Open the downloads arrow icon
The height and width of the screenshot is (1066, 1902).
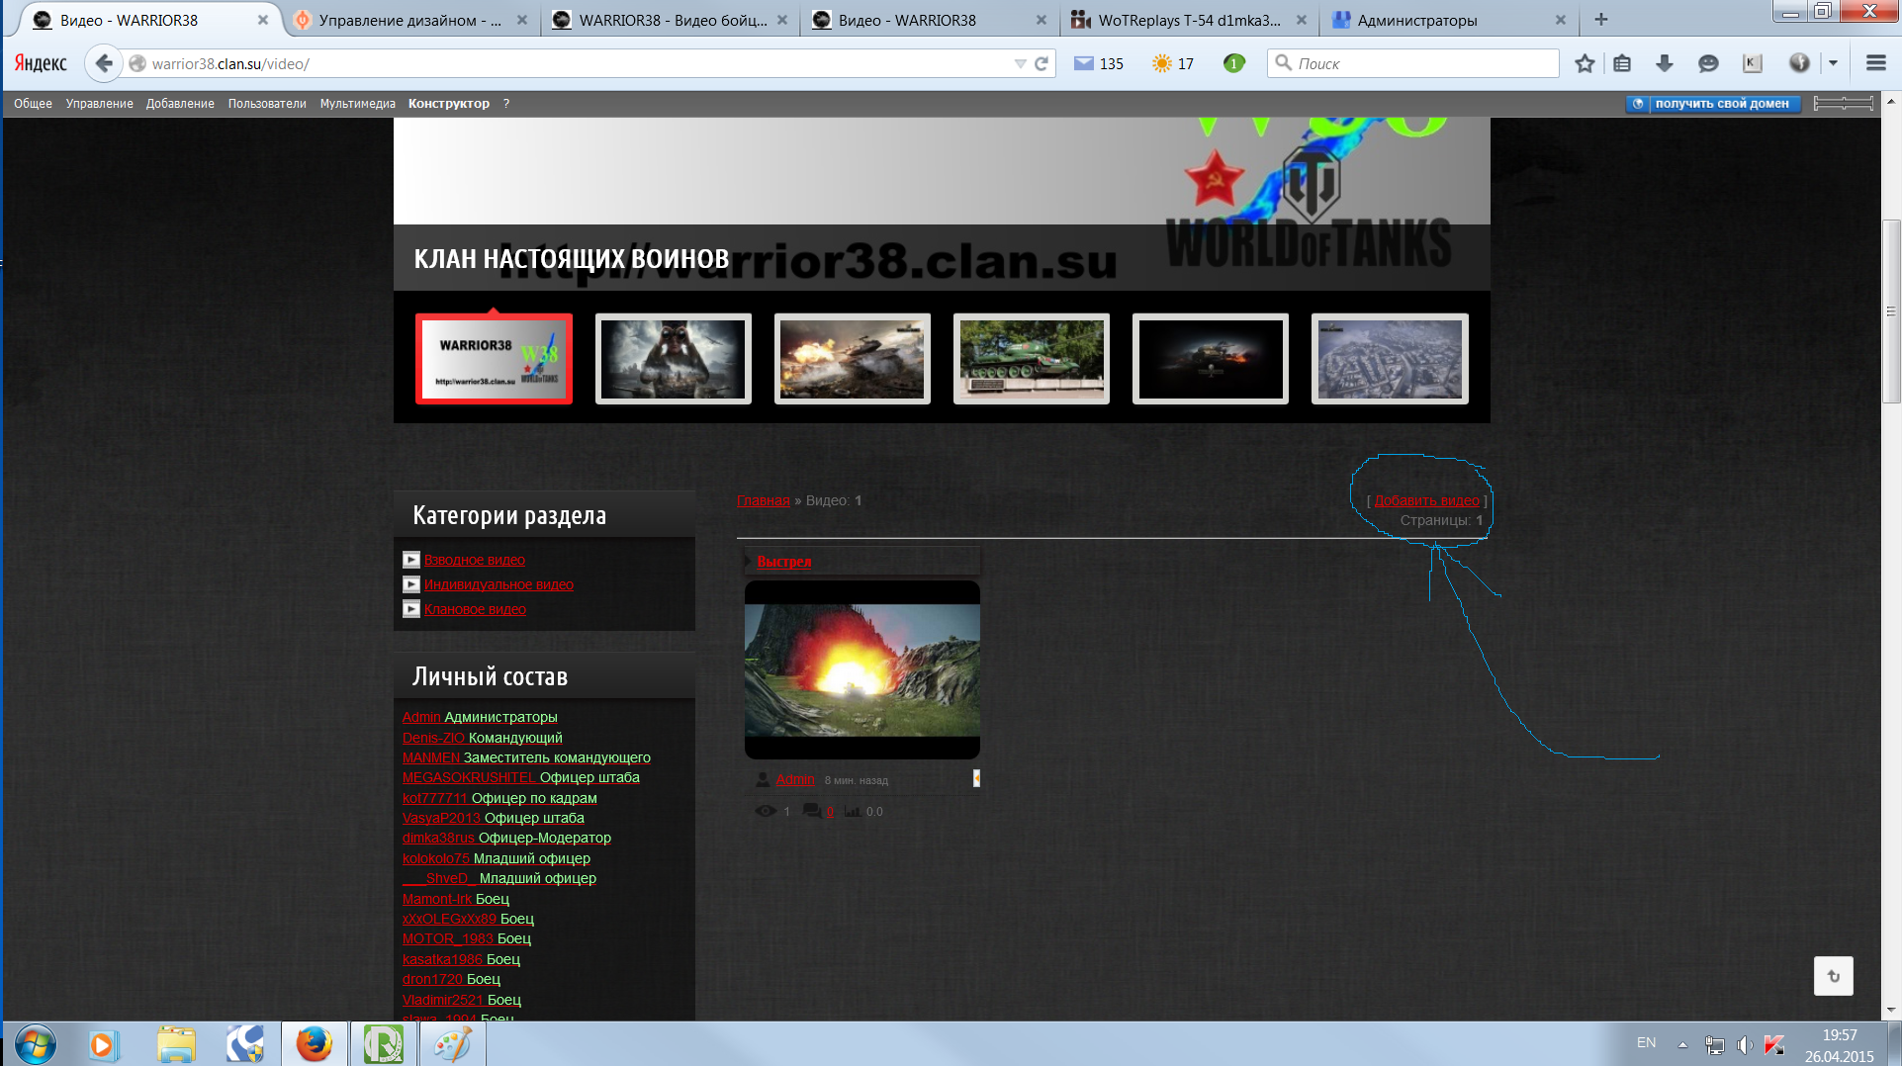[x=1665, y=63]
